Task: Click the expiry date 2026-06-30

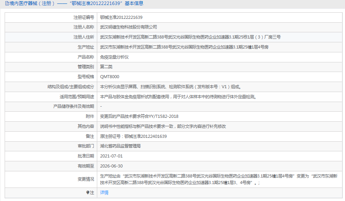Action: point(111,166)
